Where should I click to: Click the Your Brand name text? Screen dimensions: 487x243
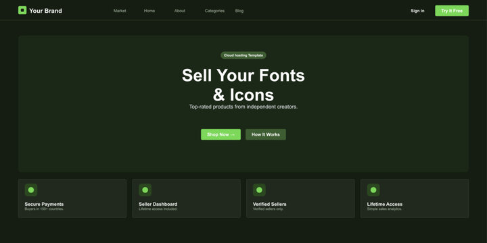tap(46, 11)
